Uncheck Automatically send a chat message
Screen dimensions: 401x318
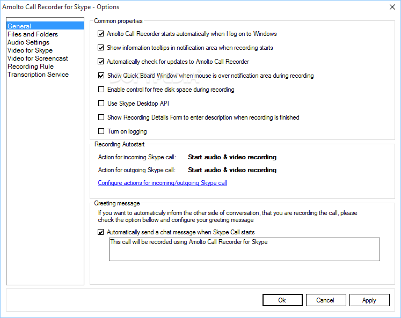click(101, 232)
